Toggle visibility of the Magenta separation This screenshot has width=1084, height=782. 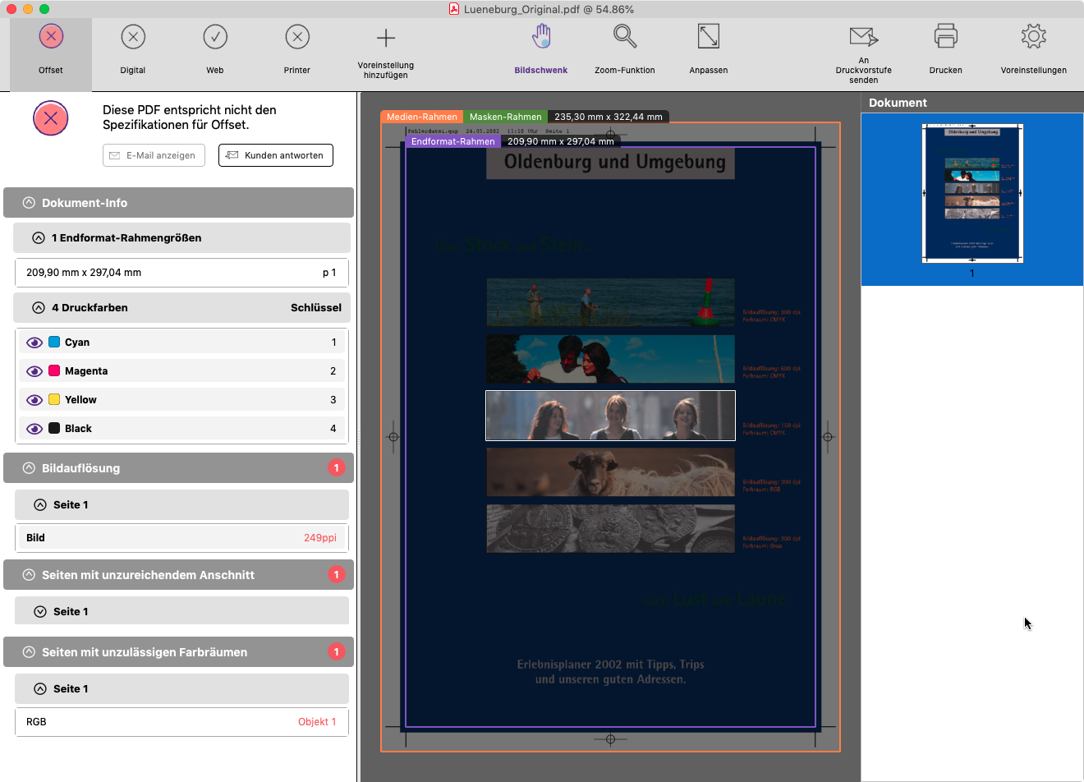[x=34, y=370]
